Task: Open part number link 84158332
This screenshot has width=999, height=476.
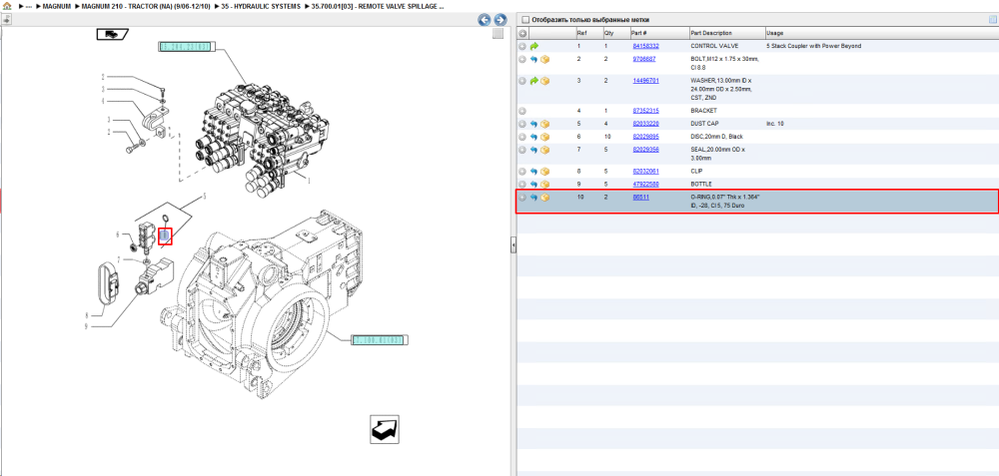Action: [x=646, y=47]
